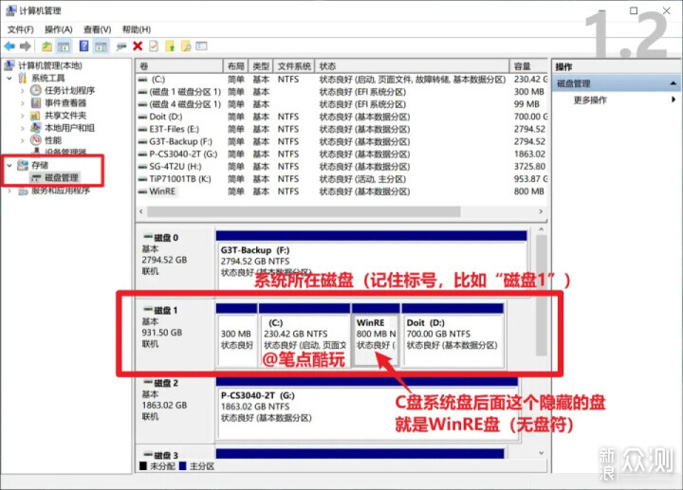This screenshot has height=490, width=683.
Task: Select 存储 in the tree
Action: point(40,165)
